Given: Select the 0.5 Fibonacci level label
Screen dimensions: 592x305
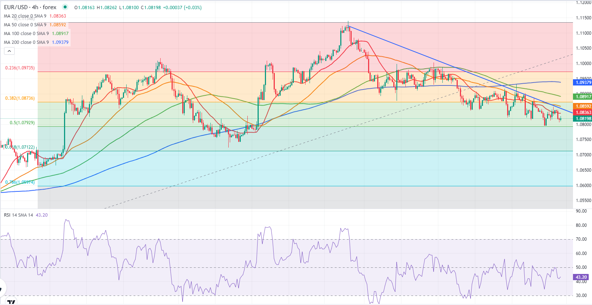Looking at the screenshot, I should (x=22, y=123).
